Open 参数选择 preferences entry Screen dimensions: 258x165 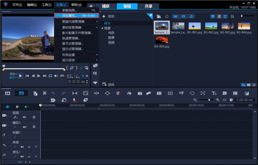click(x=77, y=10)
